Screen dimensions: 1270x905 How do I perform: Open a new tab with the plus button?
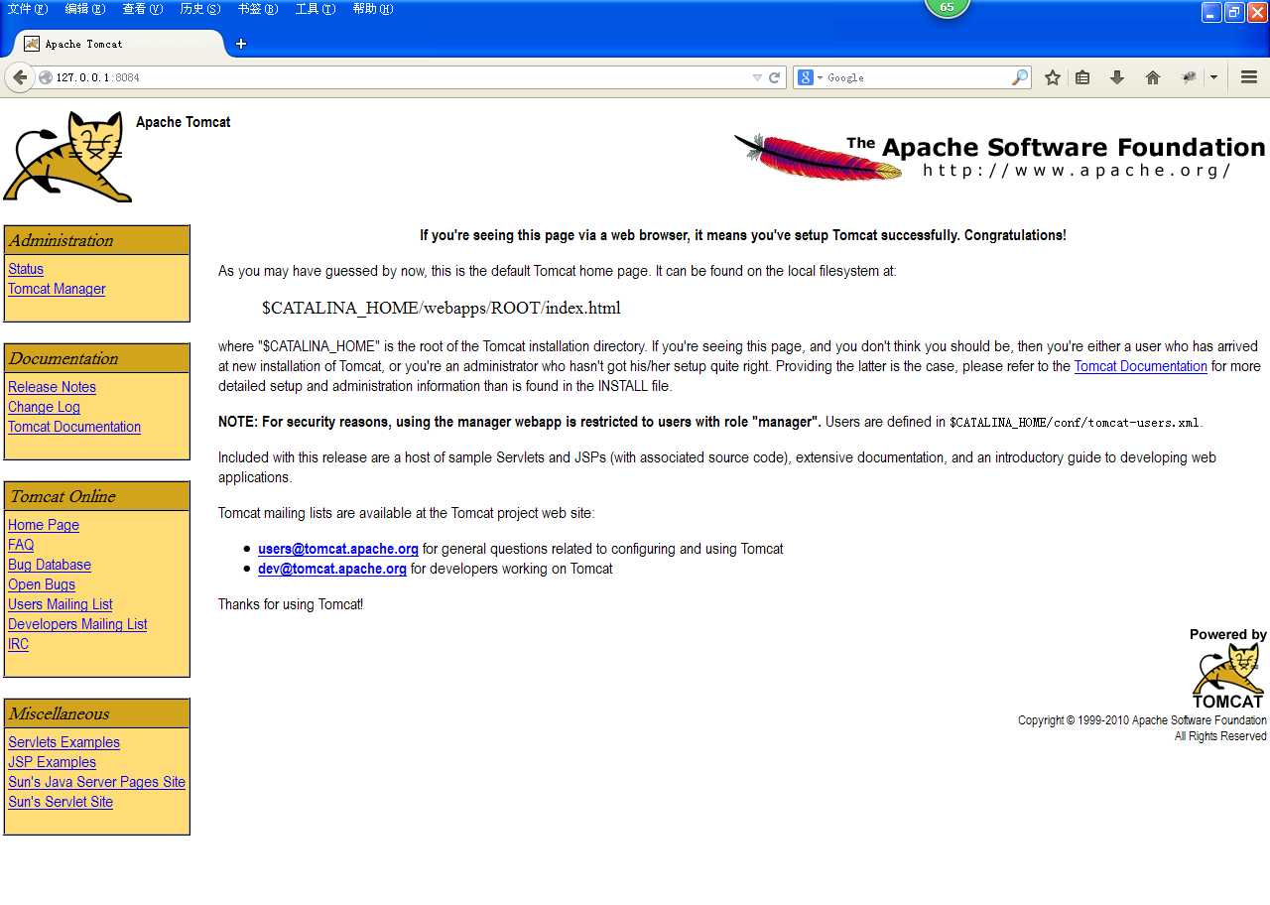[240, 43]
